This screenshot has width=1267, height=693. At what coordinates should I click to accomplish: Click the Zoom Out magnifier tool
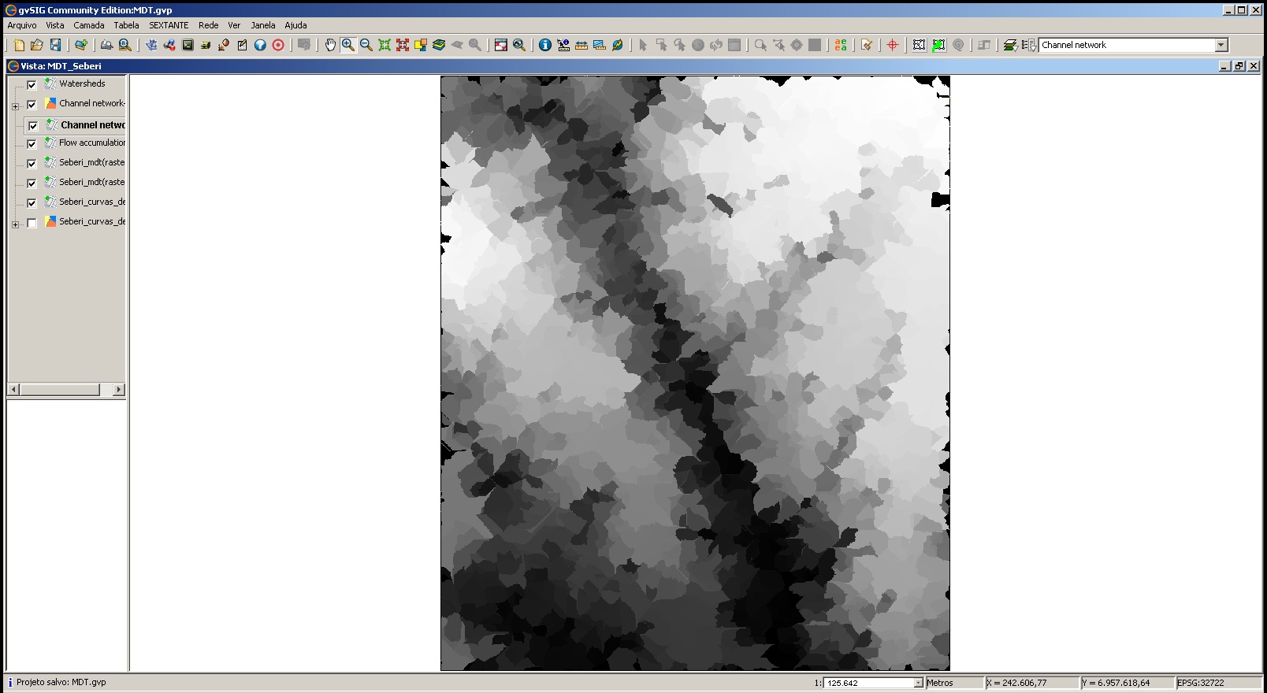[366, 45]
